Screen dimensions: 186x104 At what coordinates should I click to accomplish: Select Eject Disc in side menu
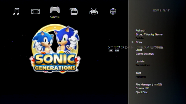click(142, 92)
